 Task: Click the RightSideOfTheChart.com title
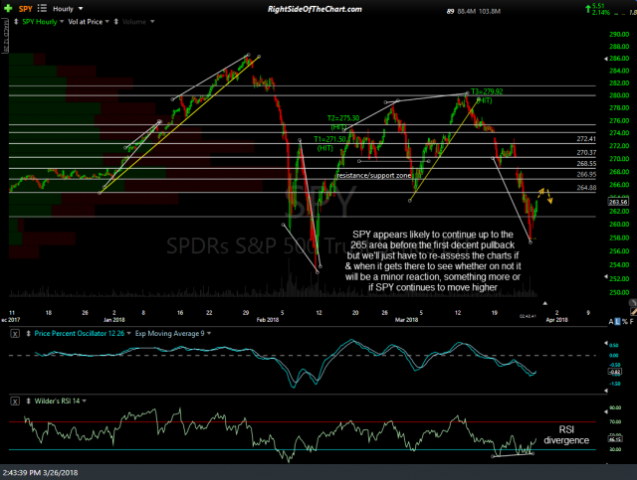(x=315, y=9)
